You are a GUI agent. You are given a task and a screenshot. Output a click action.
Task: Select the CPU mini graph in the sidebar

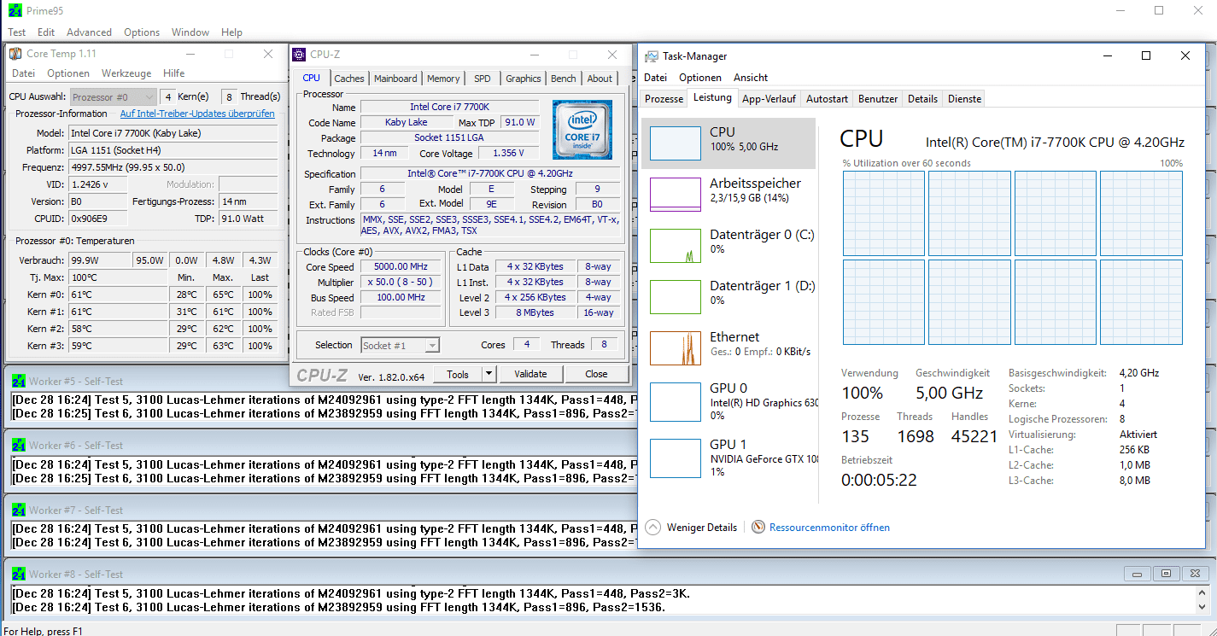675,143
